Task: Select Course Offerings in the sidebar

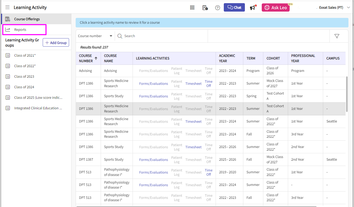Action: [x=36, y=19]
